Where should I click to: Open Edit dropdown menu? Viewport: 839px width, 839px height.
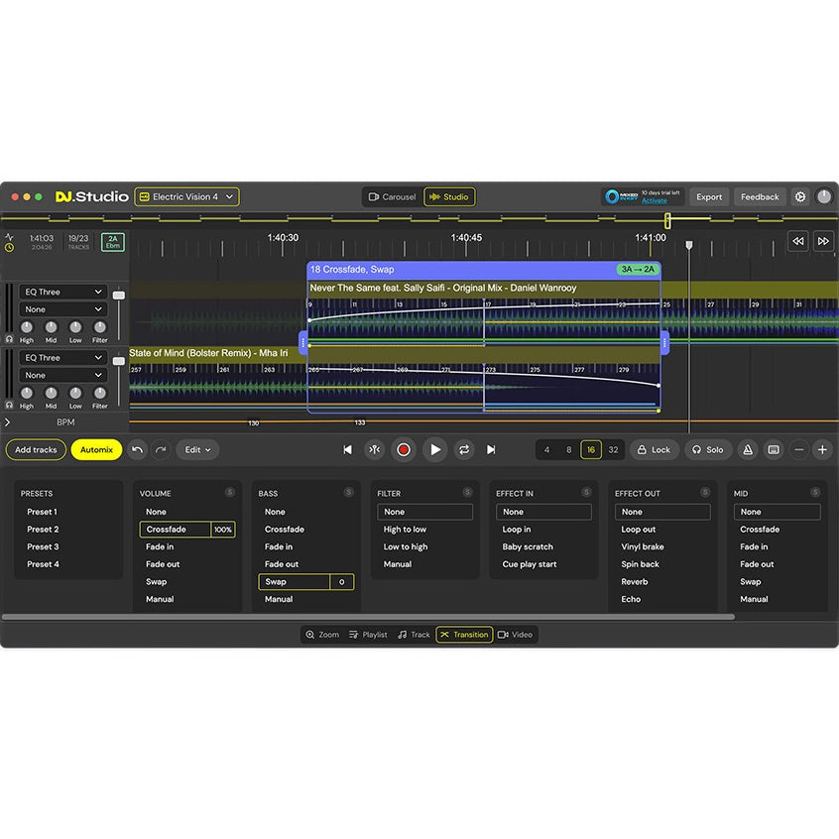coord(197,450)
